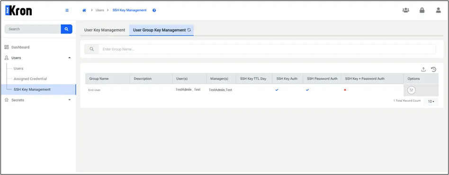Image resolution: width=449 pixels, height=175 pixels.
Task: Open options settings button for End User
Action: [412, 90]
